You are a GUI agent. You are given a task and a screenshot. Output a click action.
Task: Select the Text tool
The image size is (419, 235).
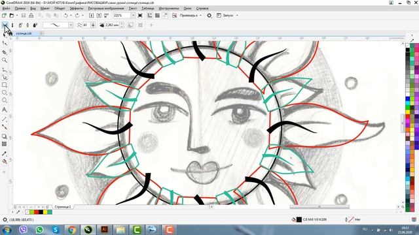[5, 110]
